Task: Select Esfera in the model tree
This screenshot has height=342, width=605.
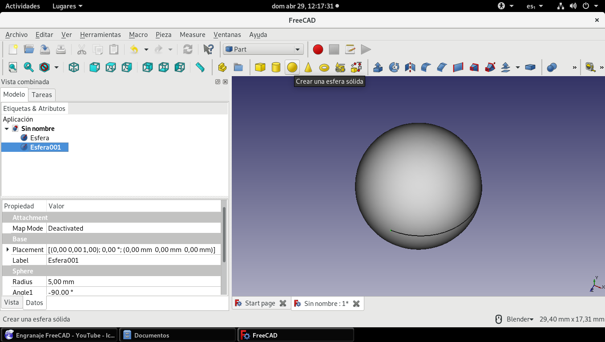Action: point(40,138)
